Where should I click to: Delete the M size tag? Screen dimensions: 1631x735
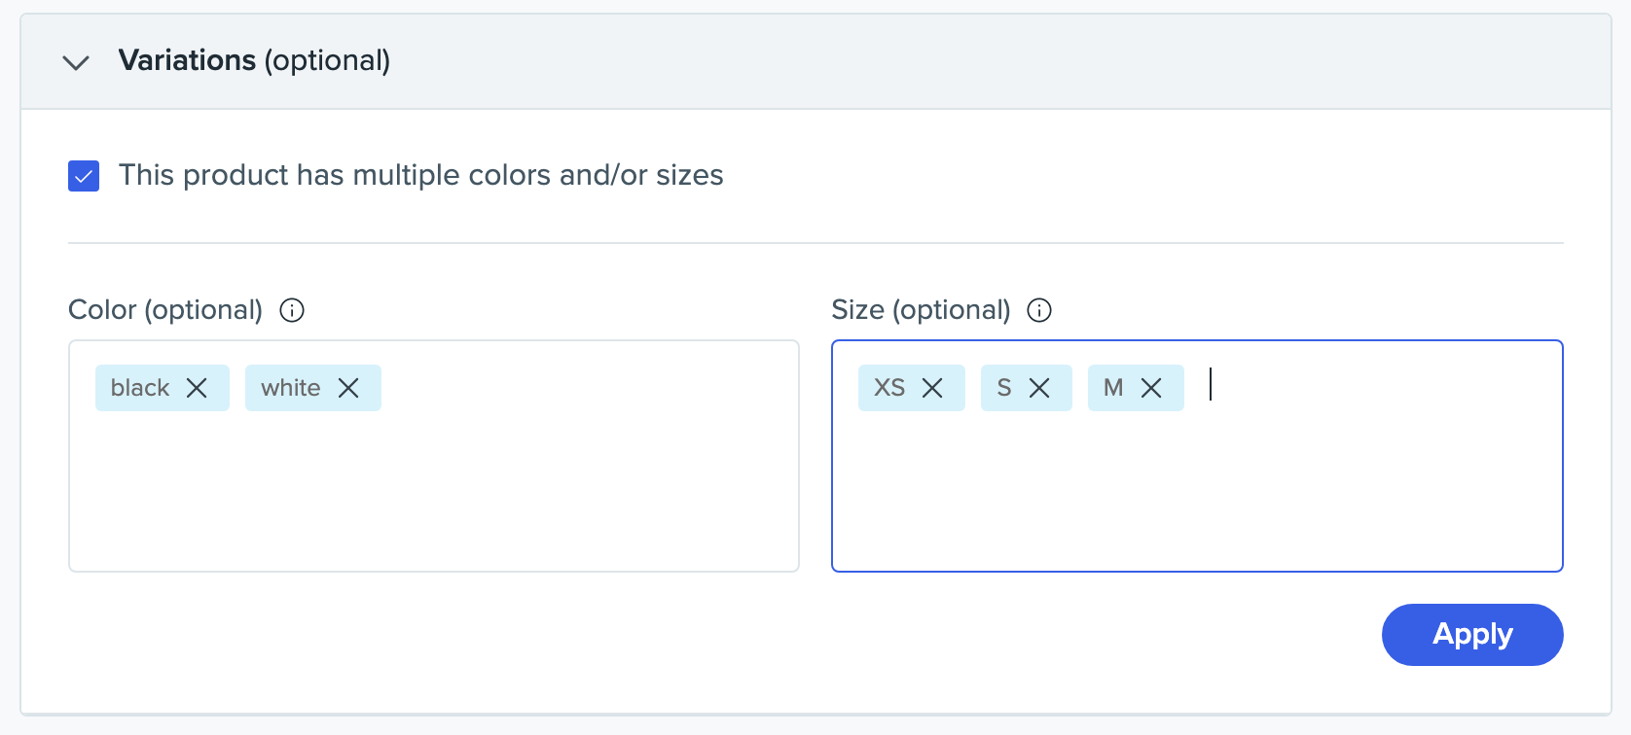(x=1151, y=388)
